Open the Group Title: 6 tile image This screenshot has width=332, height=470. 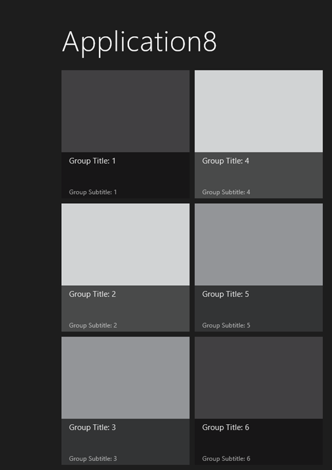(x=259, y=378)
